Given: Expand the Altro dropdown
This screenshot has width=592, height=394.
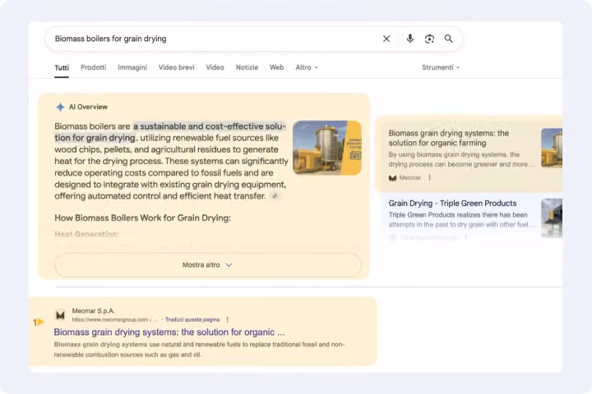Looking at the screenshot, I should pyautogui.click(x=307, y=67).
